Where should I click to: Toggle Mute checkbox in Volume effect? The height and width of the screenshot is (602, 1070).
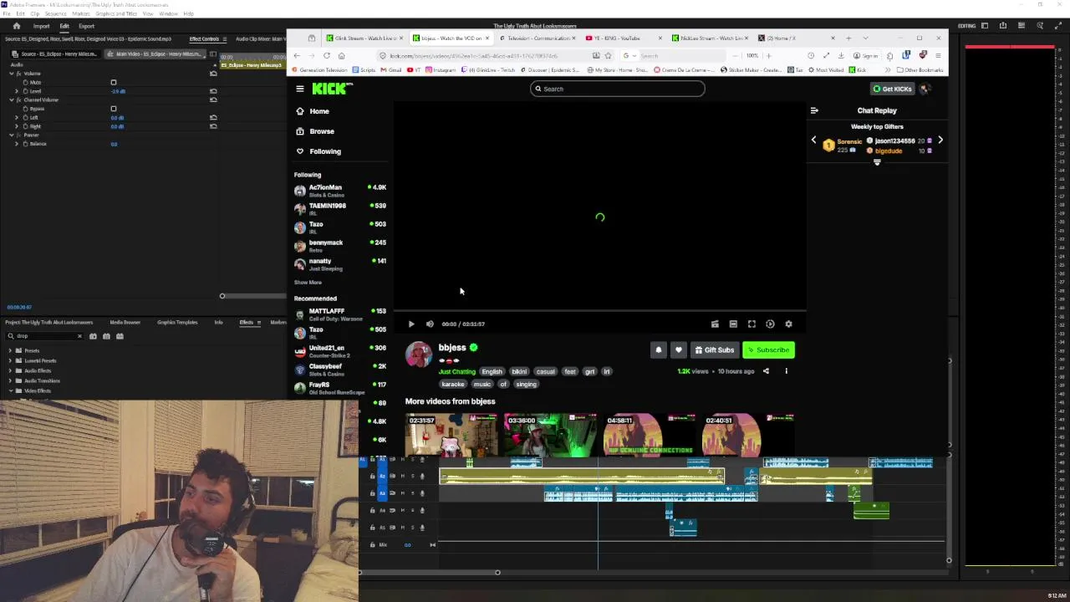tap(114, 83)
